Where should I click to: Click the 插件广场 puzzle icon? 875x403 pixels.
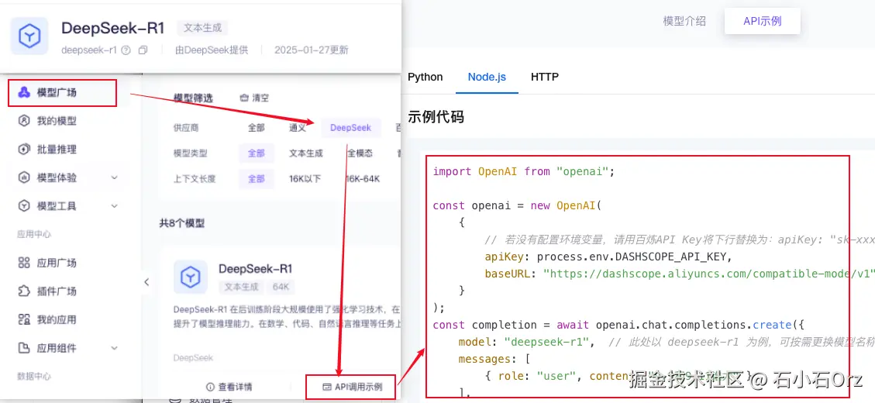24,291
